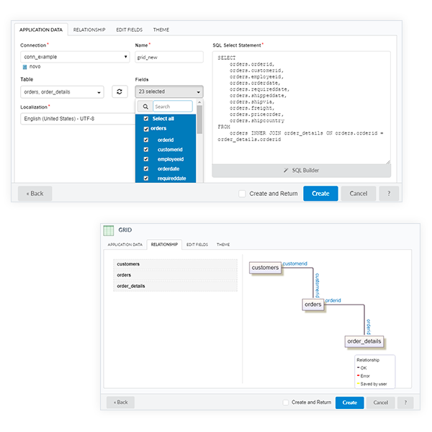The height and width of the screenshot is (432, 432).
Task: Click the search magnifier icon in Fields
Action: point(144,107)
